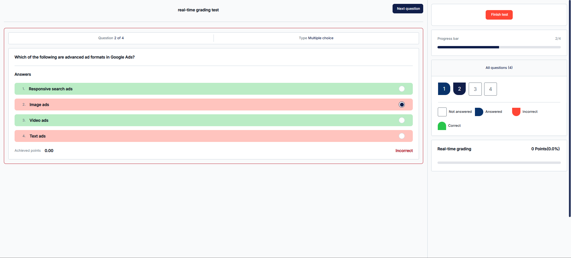Select the Responsive search ads radio button

(x=401, y=89)
